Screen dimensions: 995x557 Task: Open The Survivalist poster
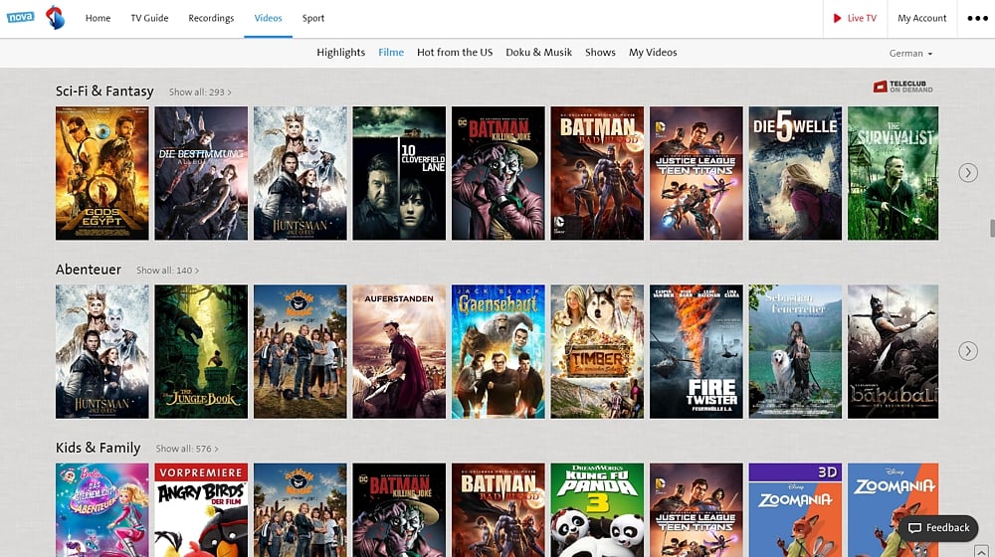tap(893, 173)
